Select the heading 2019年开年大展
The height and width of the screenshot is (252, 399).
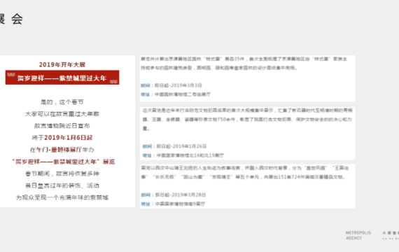click(62, 64)
